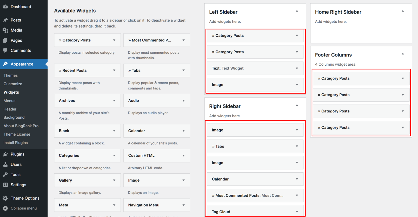Click the available Categories widget title
418x217 pixels.
coord(69,155)
